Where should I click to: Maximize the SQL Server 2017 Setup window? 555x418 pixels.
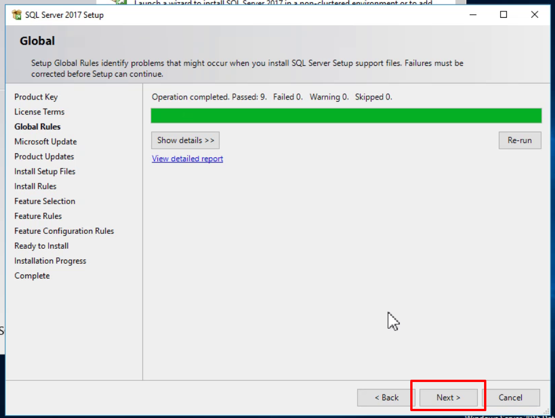tap(504, 14)
